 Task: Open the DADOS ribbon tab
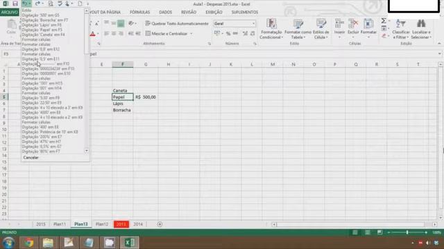tap(165, 12)
